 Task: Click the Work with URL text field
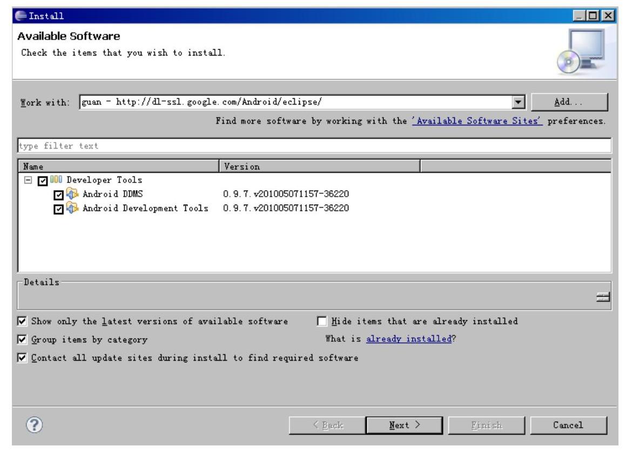click(296, 102)
